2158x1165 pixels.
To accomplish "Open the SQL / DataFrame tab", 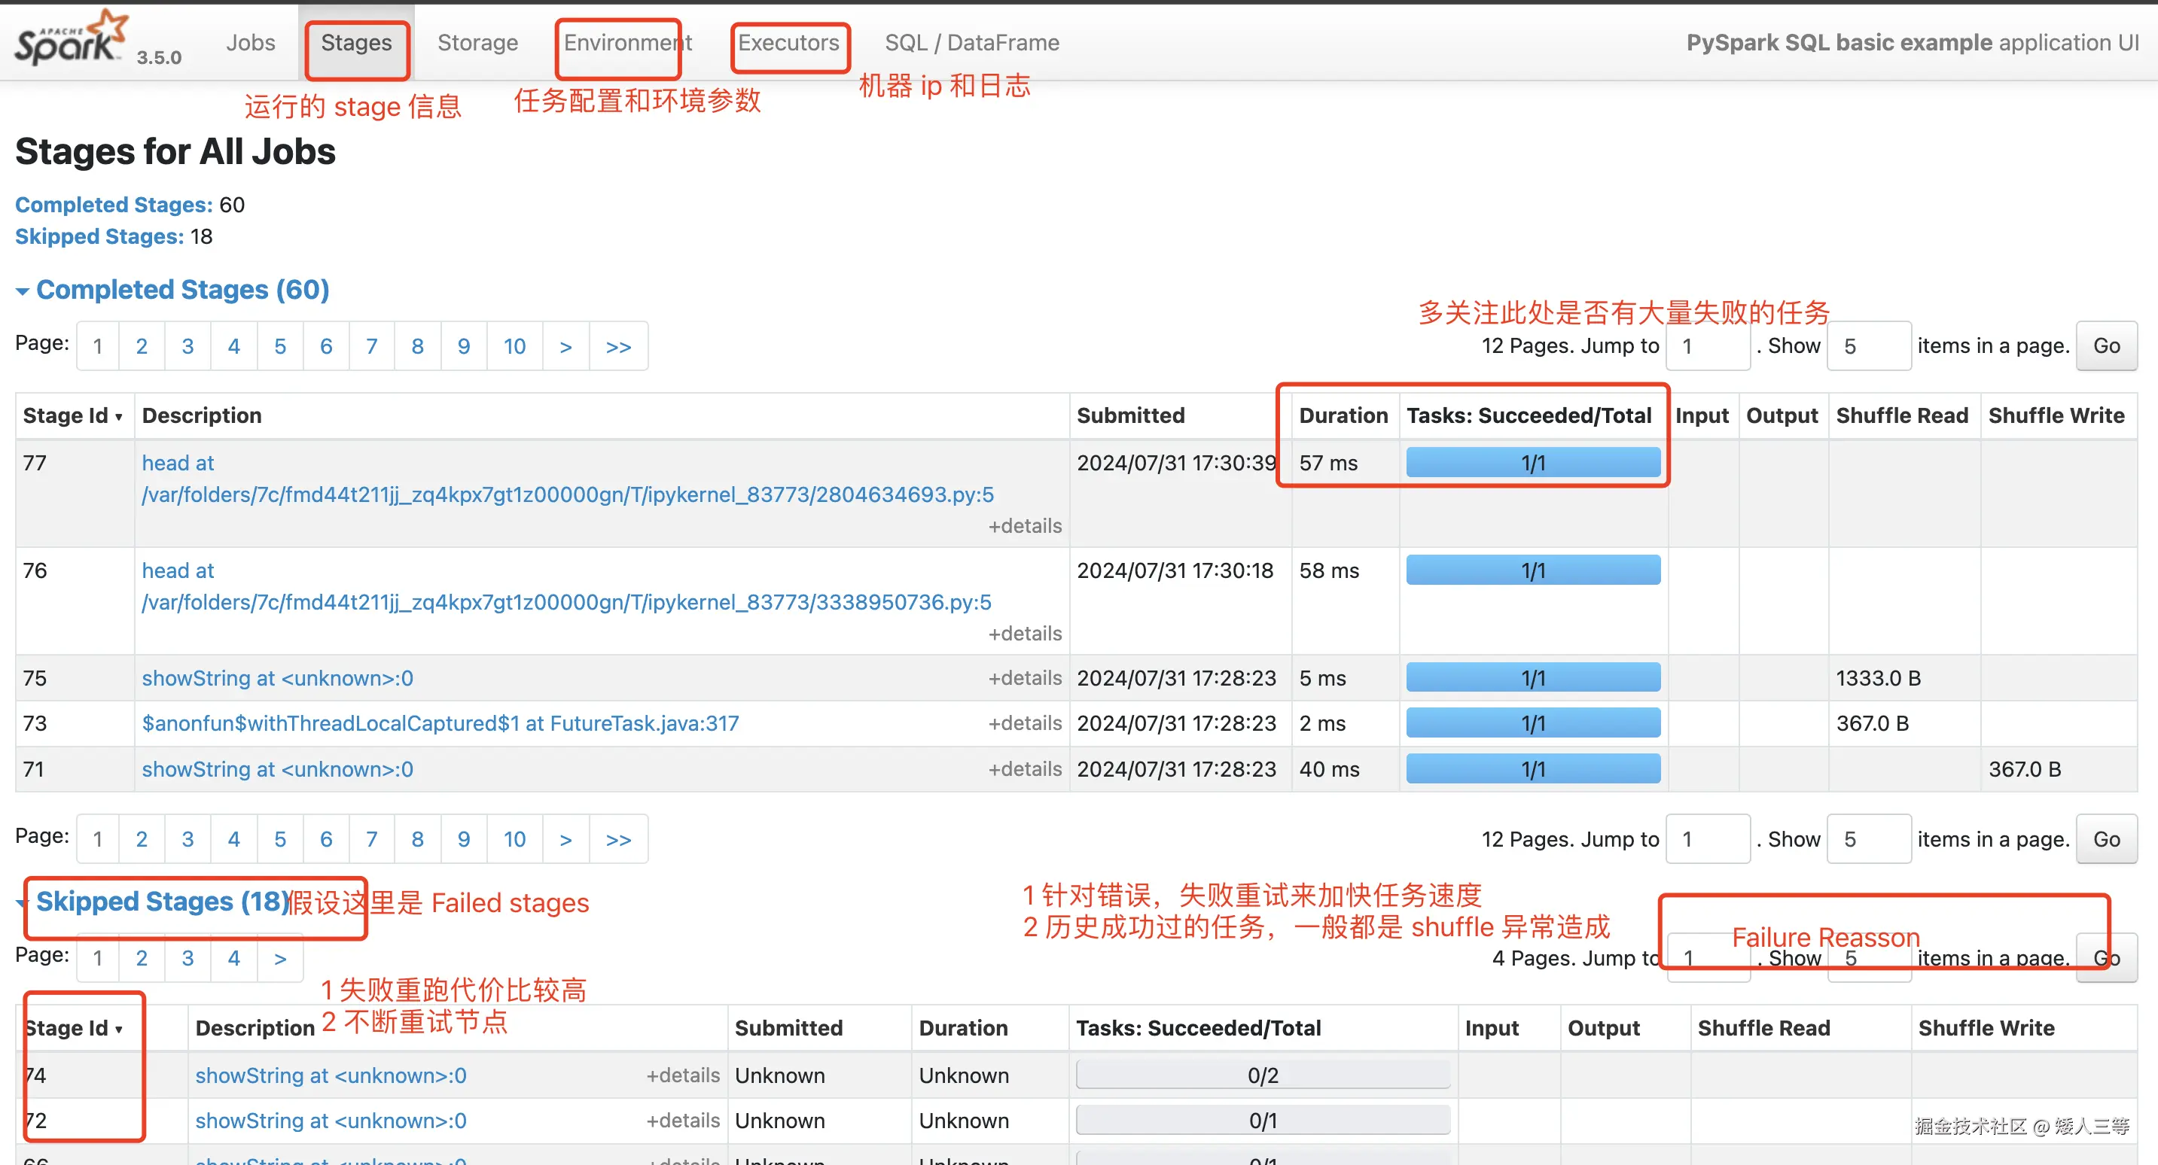I will (x=972, y=43).
